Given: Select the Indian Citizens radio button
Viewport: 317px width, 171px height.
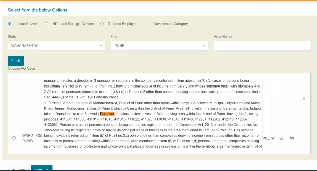Looking at the screenshot, I should click(x=10, y=24).
